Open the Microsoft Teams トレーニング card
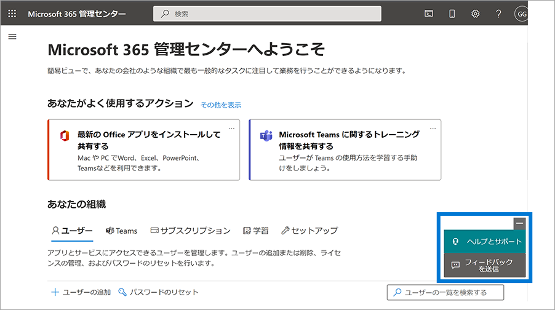 point(345,149)
